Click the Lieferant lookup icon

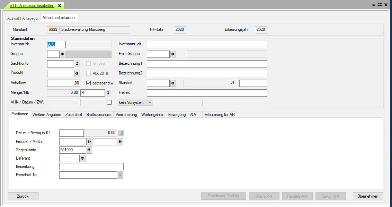[82, 158]
